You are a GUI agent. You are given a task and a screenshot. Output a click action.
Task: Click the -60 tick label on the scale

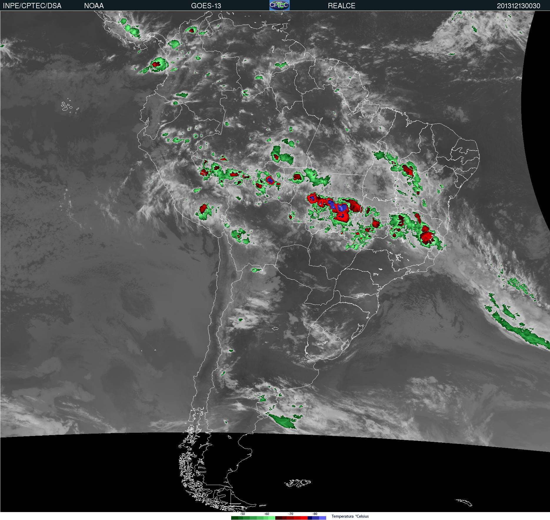(267, 514)
